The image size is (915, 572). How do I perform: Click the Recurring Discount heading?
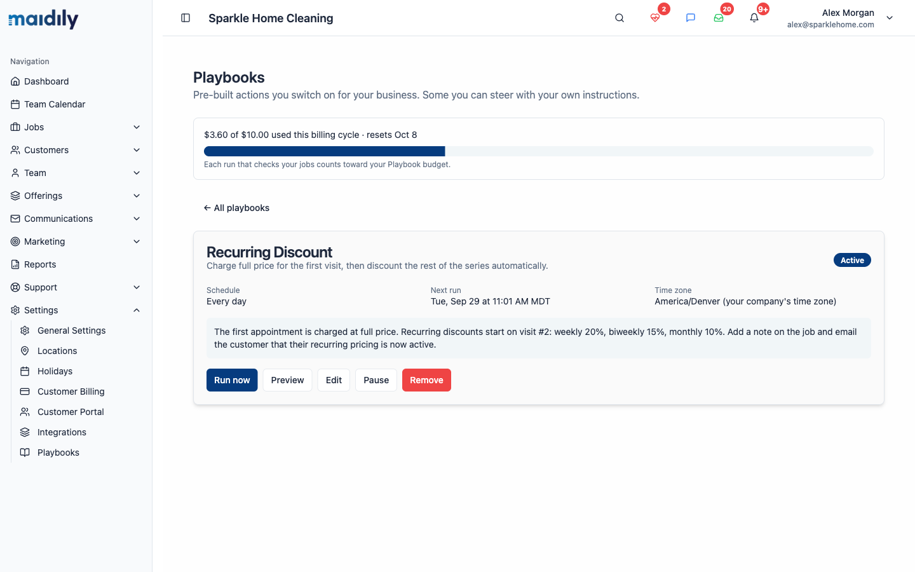click(269, 252)
